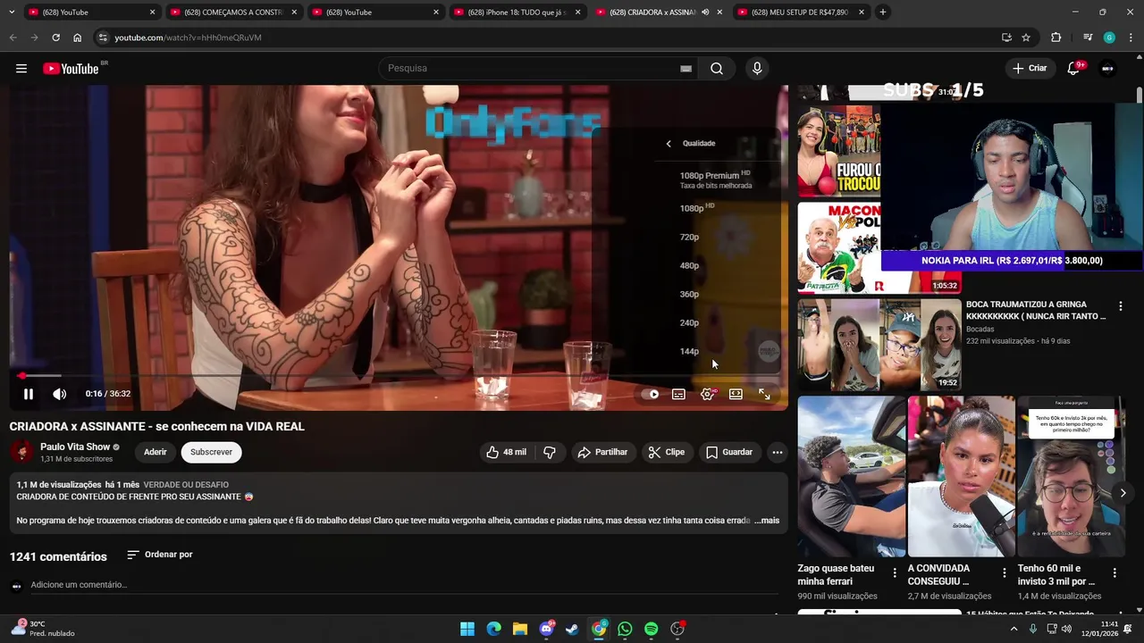Open Ordenar por comments sort dropdown
The height and width of the screenshot is (643, 1144).
tap(160, 555)
